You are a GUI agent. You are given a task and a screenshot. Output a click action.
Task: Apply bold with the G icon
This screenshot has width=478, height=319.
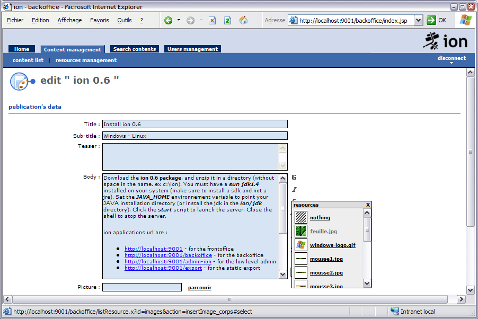click(x=294, y=177)
